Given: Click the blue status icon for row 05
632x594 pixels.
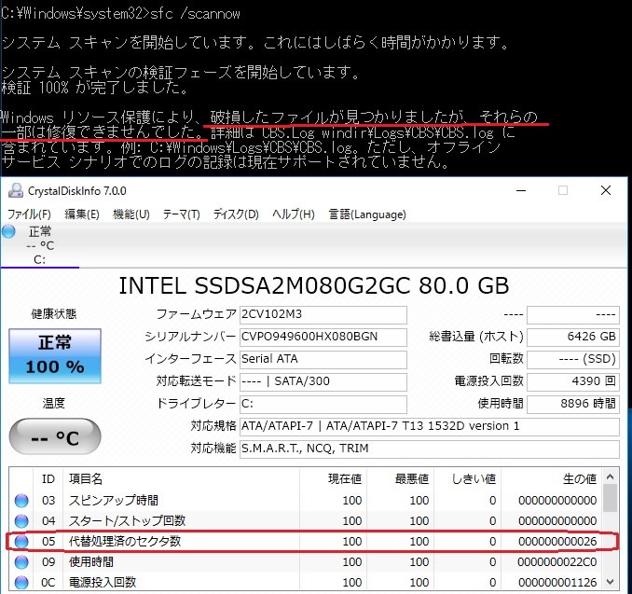Looking at the screenshot, I should (21, 541).
